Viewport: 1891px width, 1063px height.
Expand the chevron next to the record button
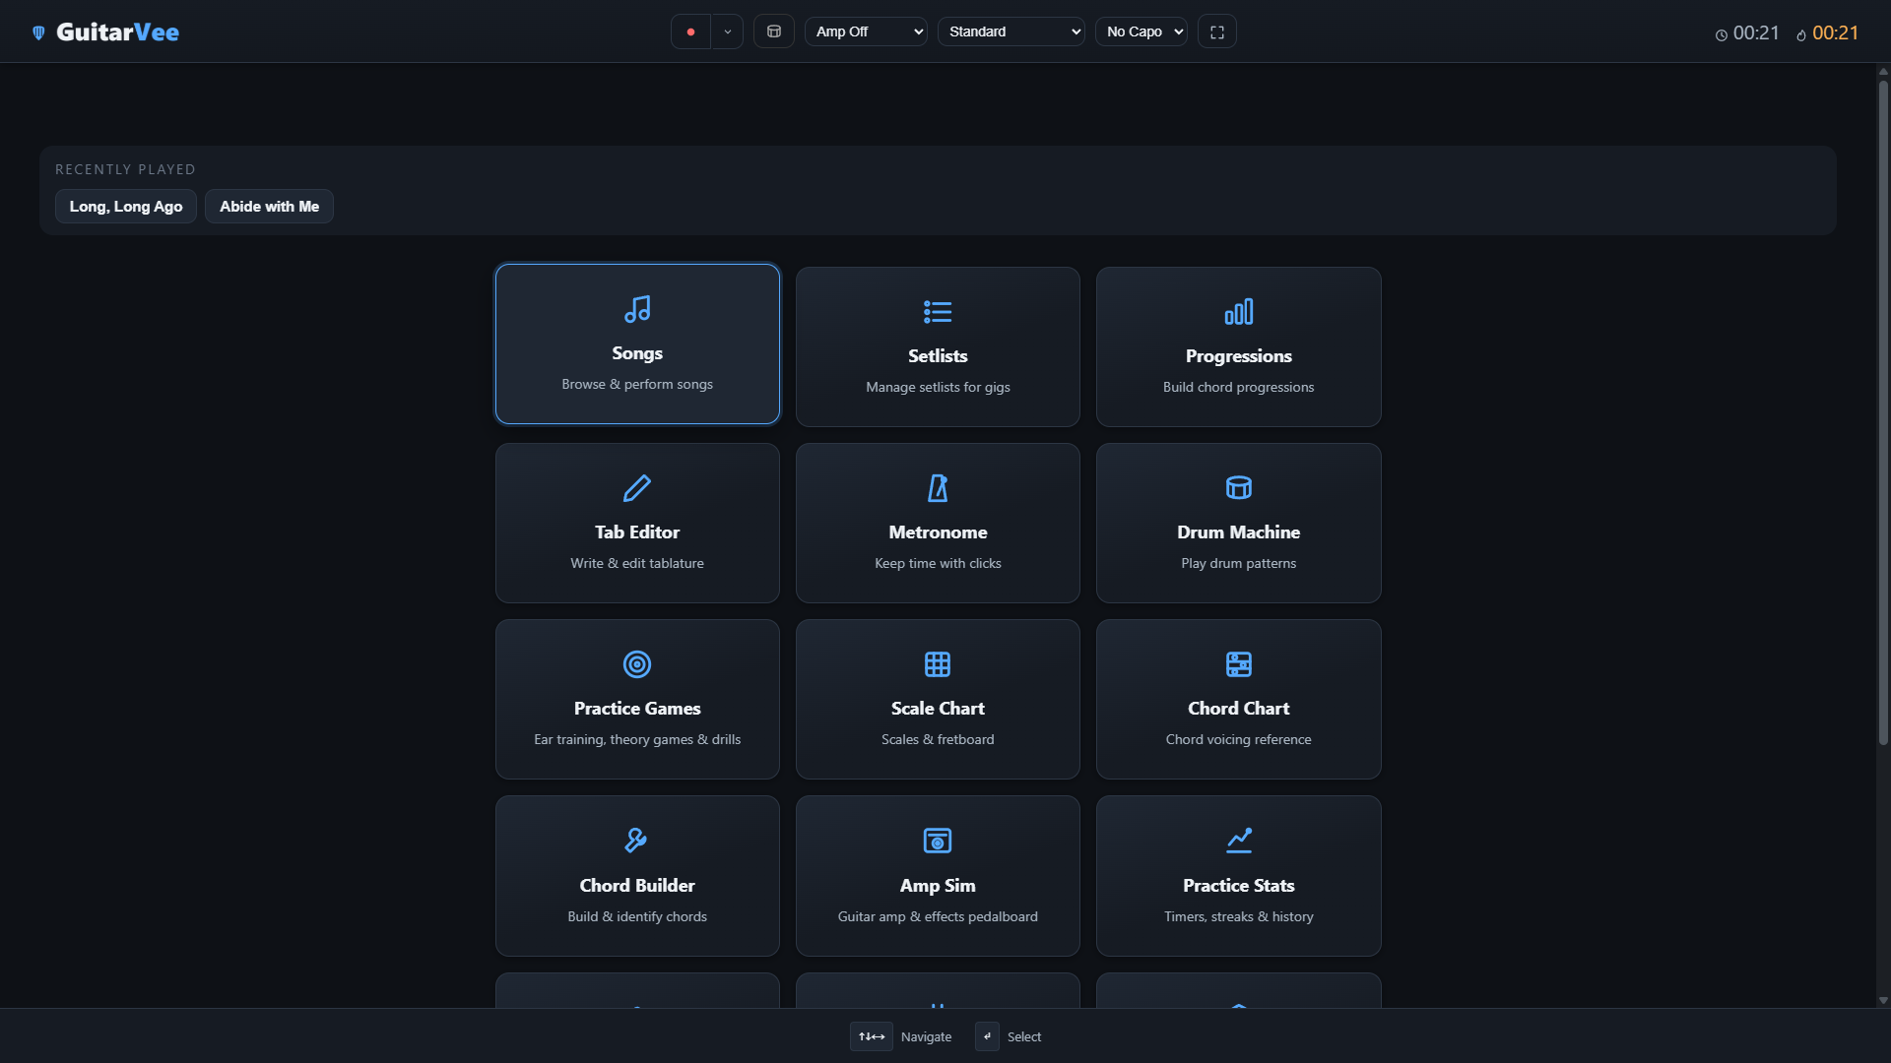pyautogui.click(x=727, y=31)
